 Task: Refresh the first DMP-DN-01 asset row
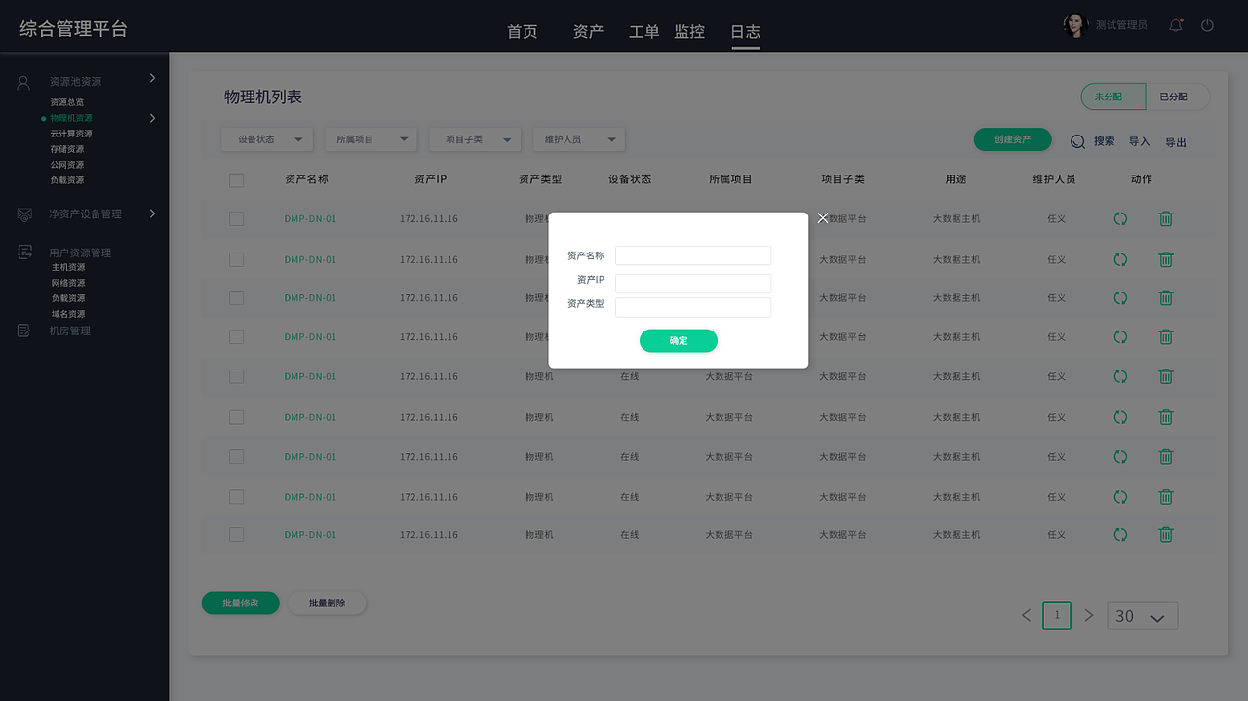point(1120,218)
